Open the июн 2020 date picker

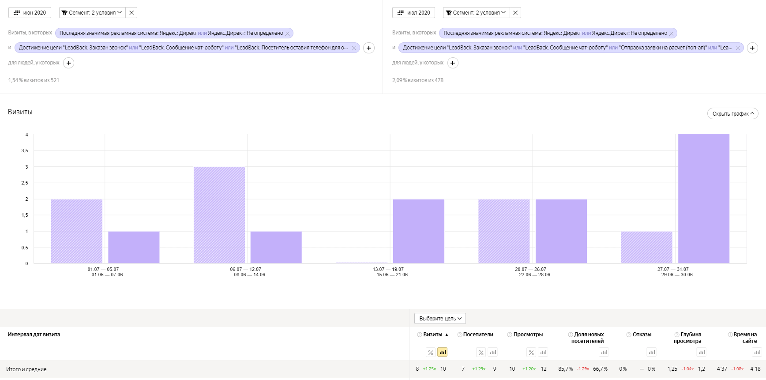click(x=30, y=13)
